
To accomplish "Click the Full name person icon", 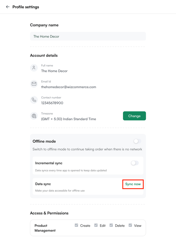I will click(34, 68).
